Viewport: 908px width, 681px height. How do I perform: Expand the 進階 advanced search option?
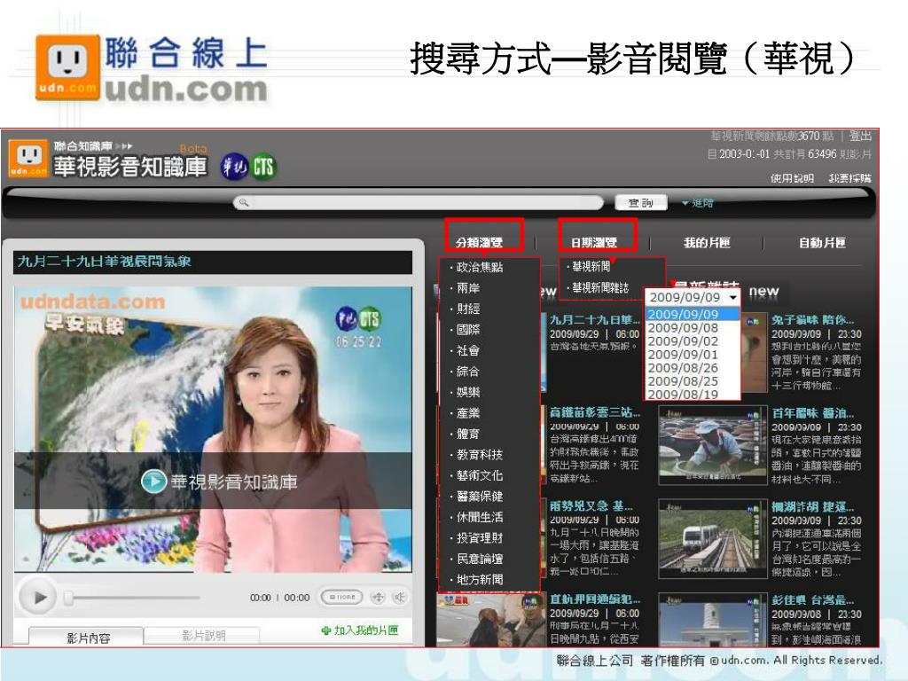click(697, 203)
